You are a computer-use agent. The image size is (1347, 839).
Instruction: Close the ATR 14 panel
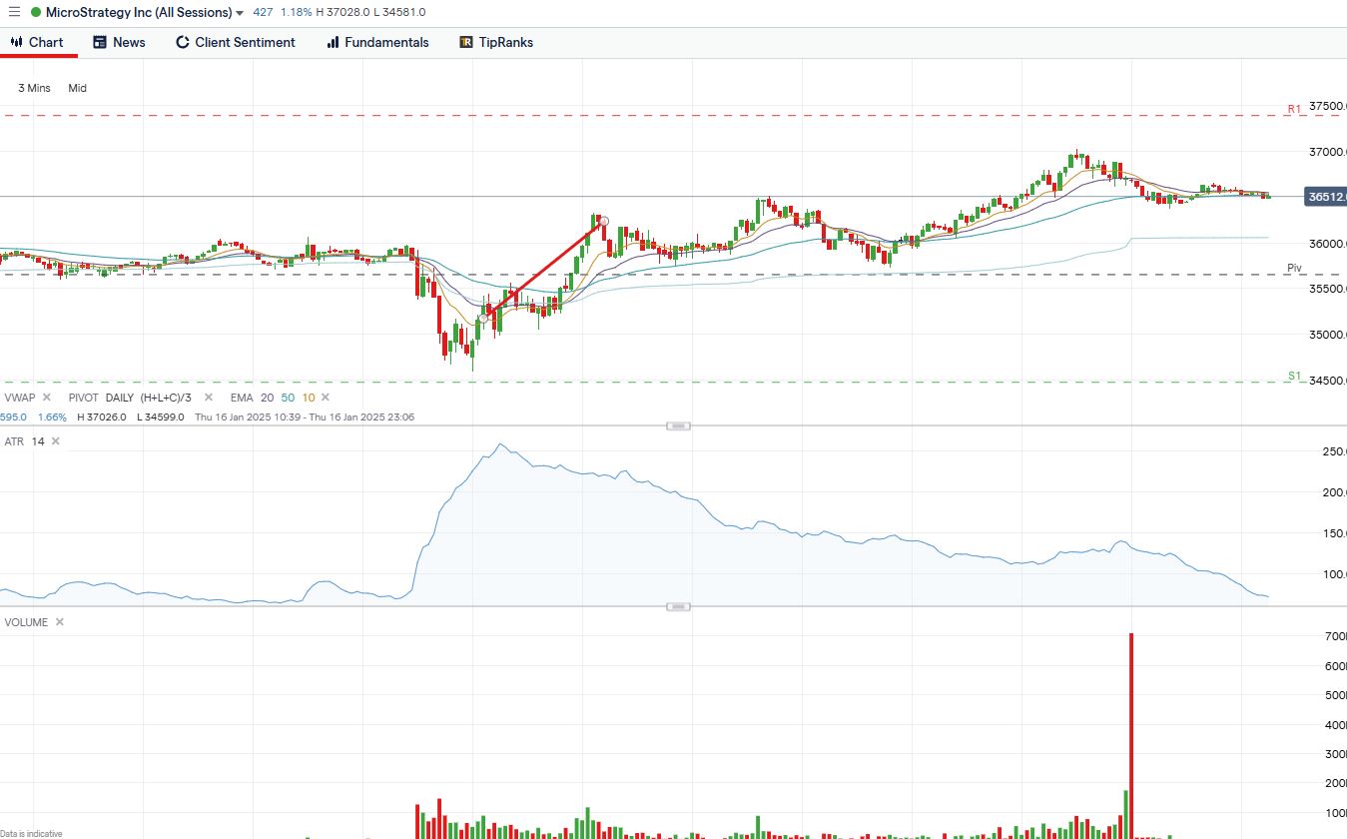point(56,441)
